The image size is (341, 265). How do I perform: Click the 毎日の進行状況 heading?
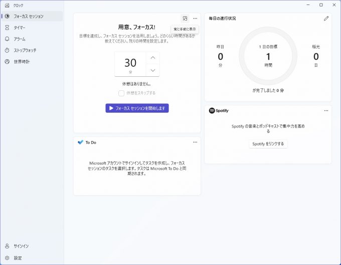point(222,19)
